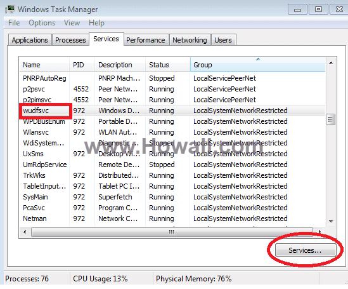
Task: Select the p2psvc service row
Action: pos(172,89)
